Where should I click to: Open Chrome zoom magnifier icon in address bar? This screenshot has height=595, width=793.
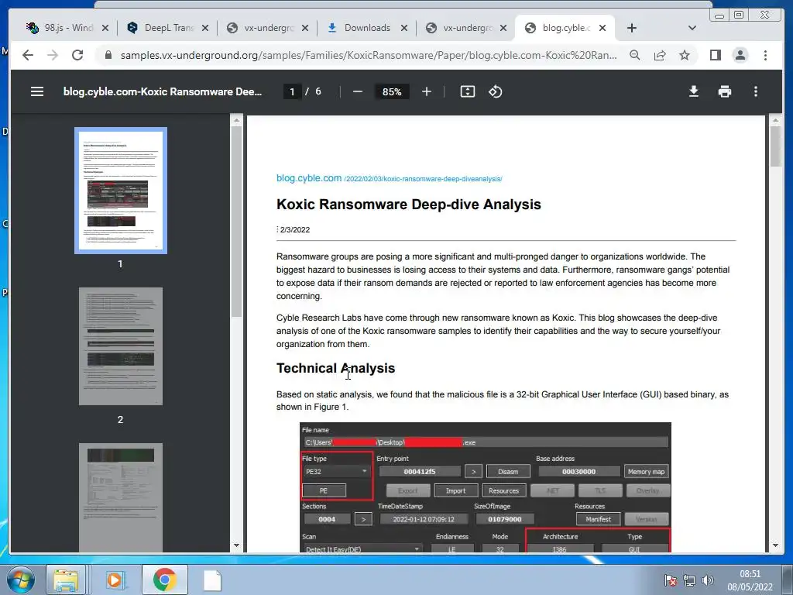[635, 55]
